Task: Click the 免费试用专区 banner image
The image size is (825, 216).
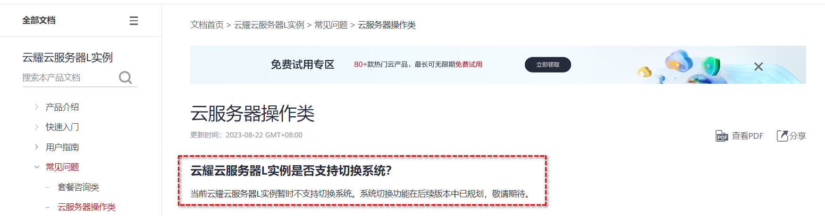Action: [x=498, y=64]
